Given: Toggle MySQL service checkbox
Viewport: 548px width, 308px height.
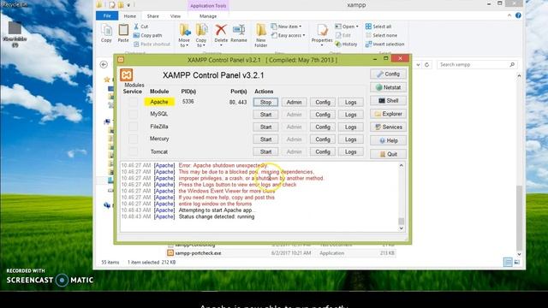Looking at the screenshot, I should [133, 114].
